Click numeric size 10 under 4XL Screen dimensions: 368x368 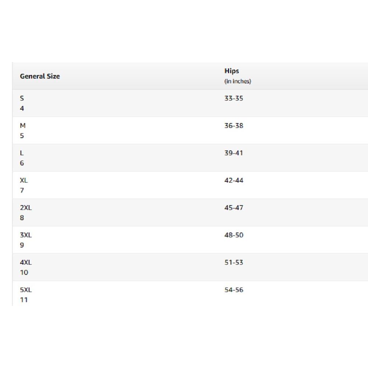pyautogui.click(x=24, y=272)
